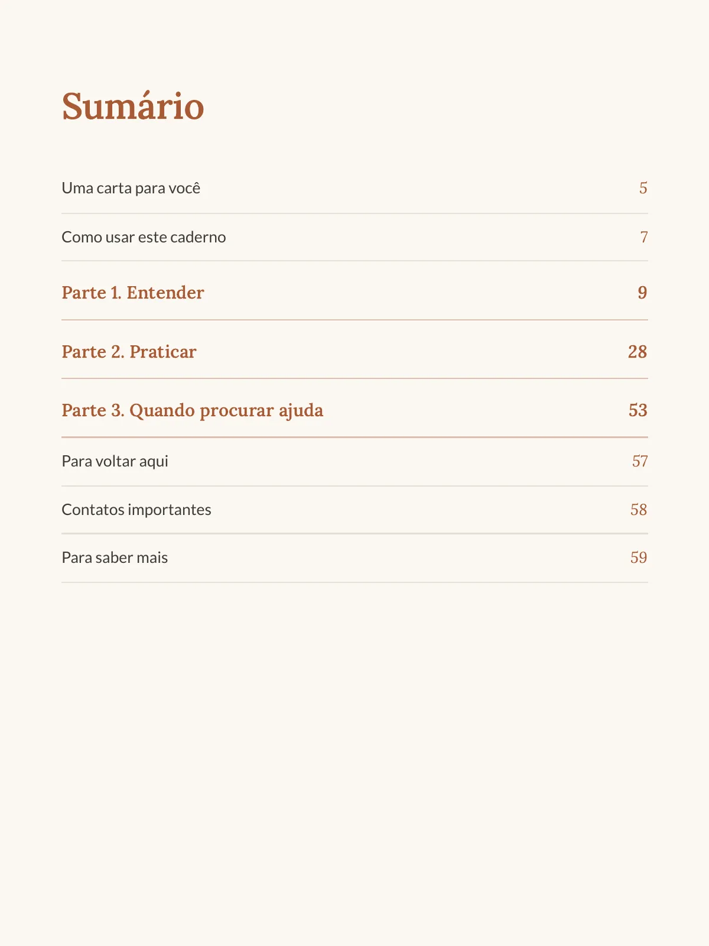709x946 pixels.
Task: Select the word 'Entender' in Parte 1
Action: pos(165,293)
